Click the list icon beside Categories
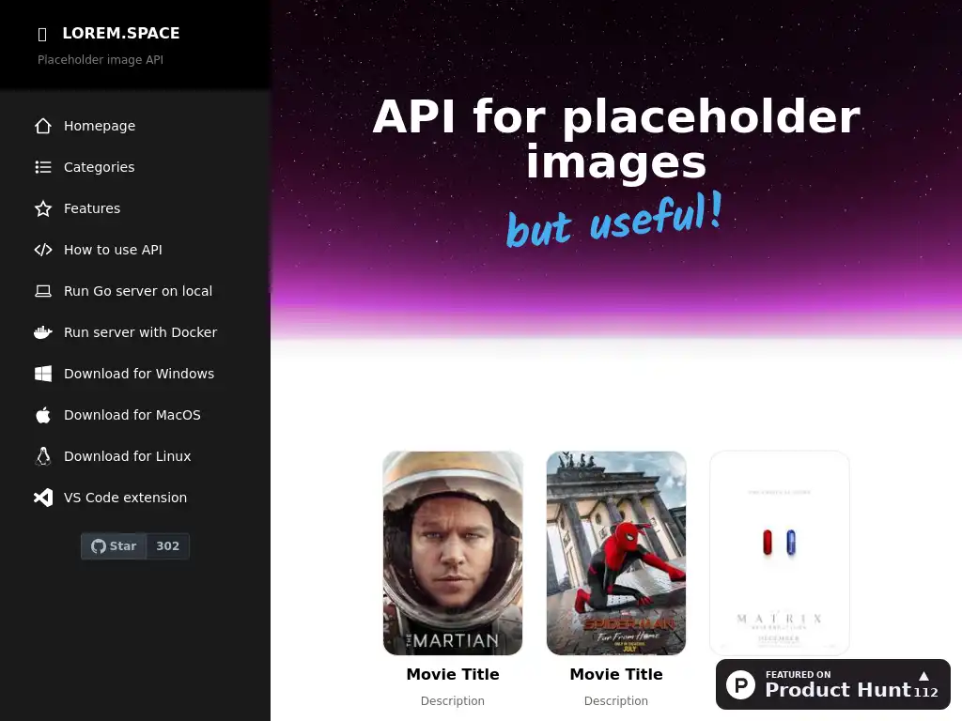The width and height of the screenshot is (962, 721). pos(43,167)
